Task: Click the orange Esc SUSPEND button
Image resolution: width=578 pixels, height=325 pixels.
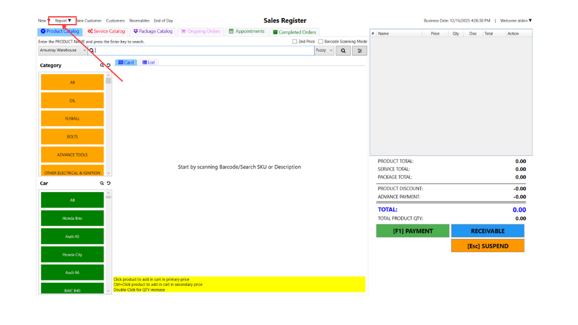Action: click(487, 246)
